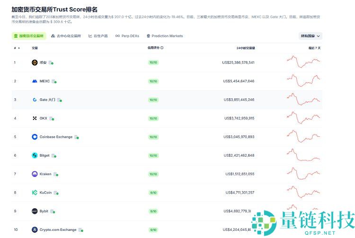Open the Crypto.com Exchange link
The width and height of the screenshot is (355, 238).
(x=58, y=230)
